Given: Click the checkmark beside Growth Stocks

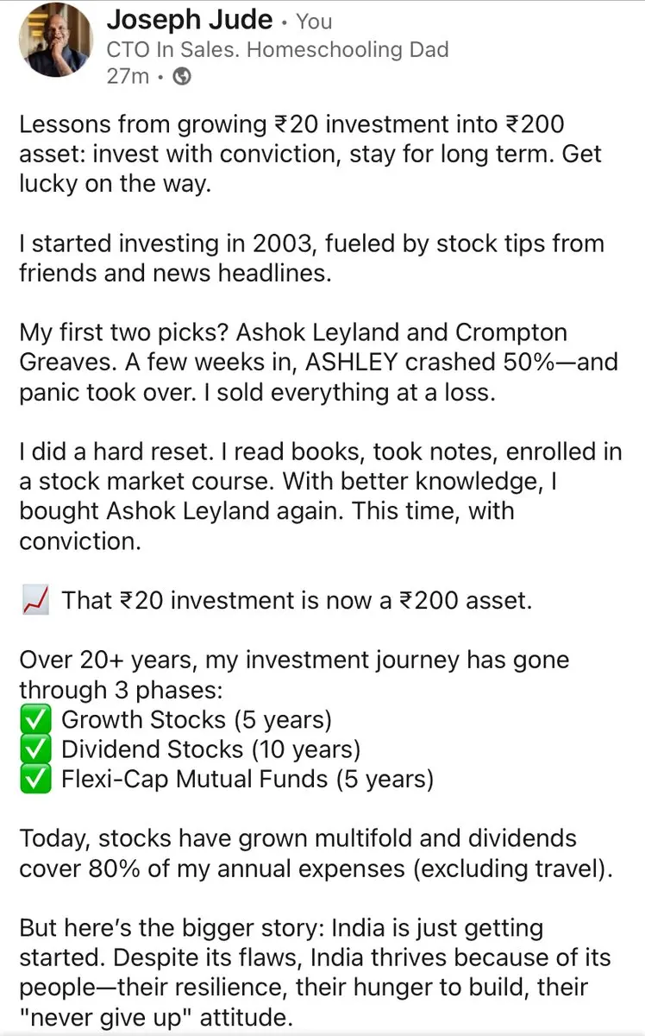Looking at the screenshot, I should [35, 720].
